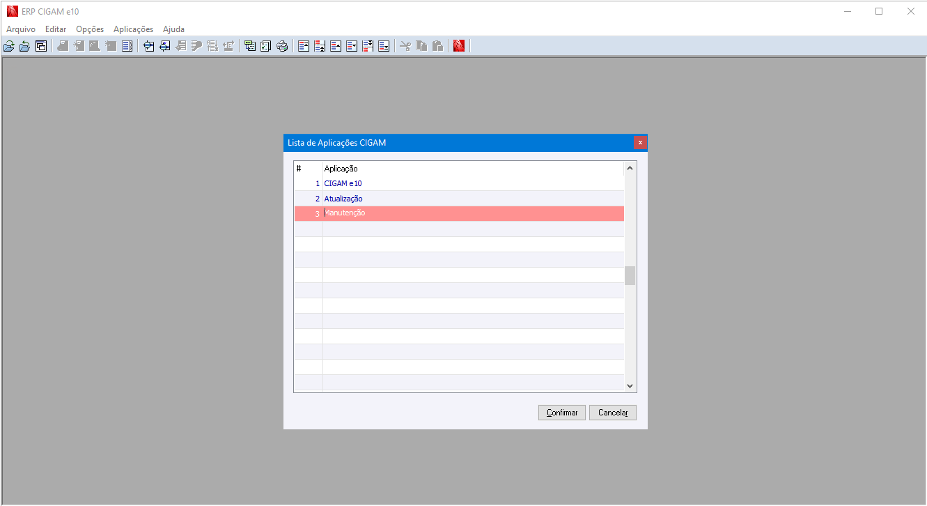Click the greyed-out left-arrow list icon
Screen dimensions: 927x506
click(x=181, y=46)
